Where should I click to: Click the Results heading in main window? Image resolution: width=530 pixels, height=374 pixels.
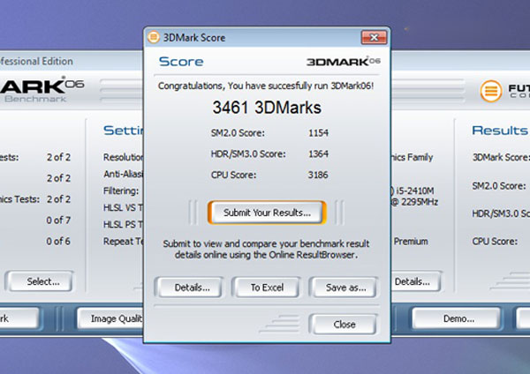click(x=500, y=131)
